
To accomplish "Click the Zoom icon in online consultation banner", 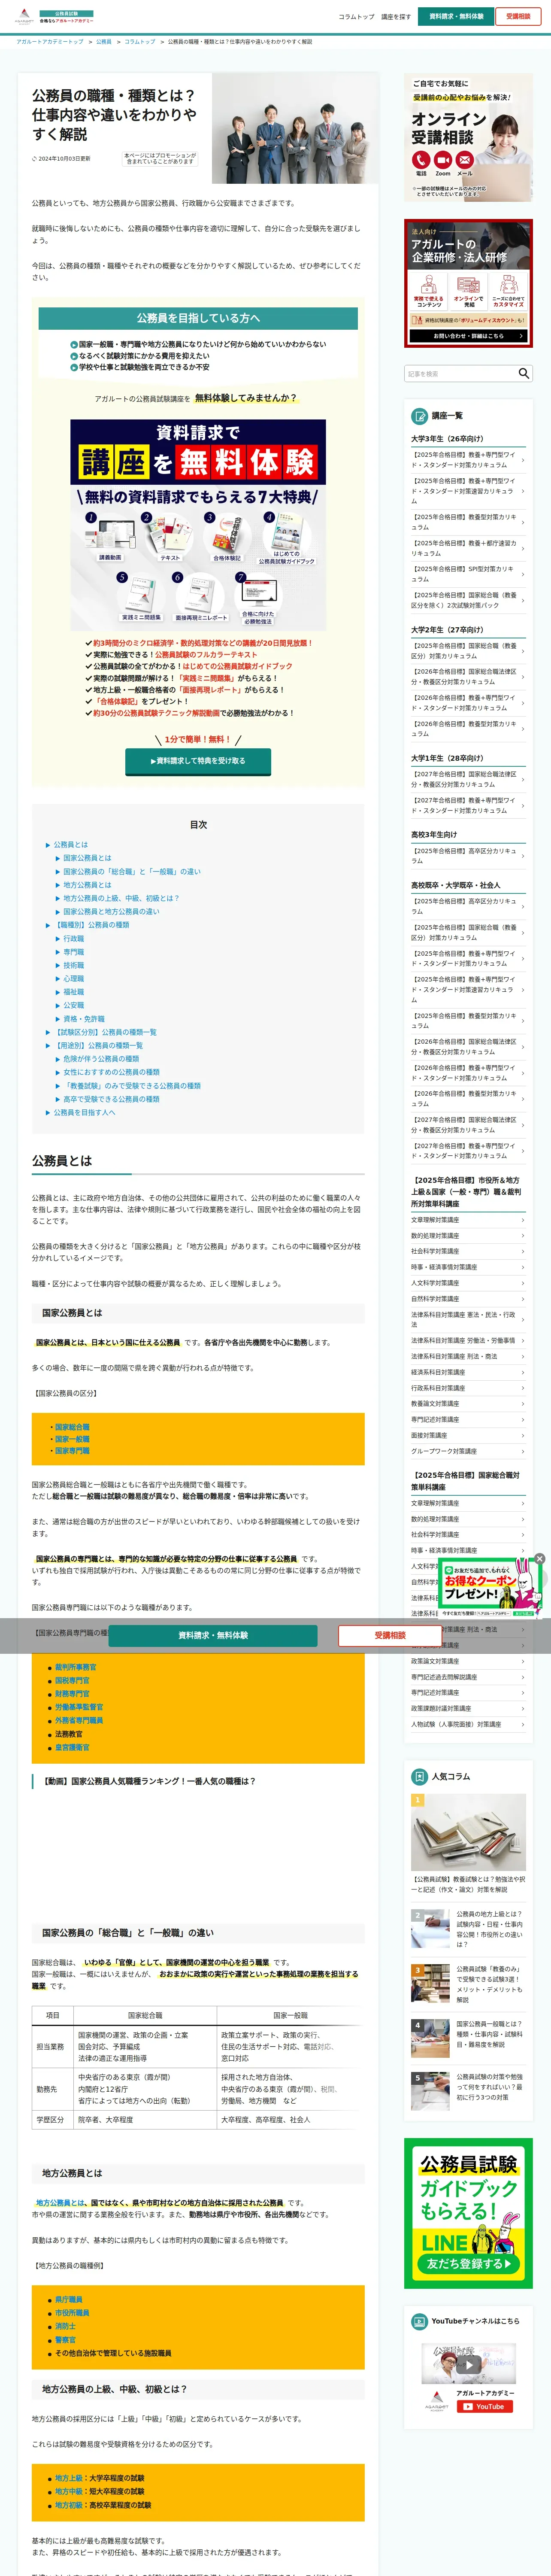I will pyautogui.click(x=443, y=160).
